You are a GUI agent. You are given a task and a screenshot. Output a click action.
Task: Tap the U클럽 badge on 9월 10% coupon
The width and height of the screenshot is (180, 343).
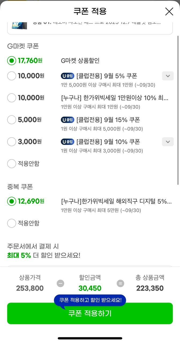coord(67,141)
